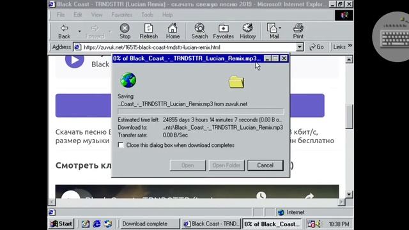
Task: Click the IE throbber logo icon
Action: click(344, 15)
